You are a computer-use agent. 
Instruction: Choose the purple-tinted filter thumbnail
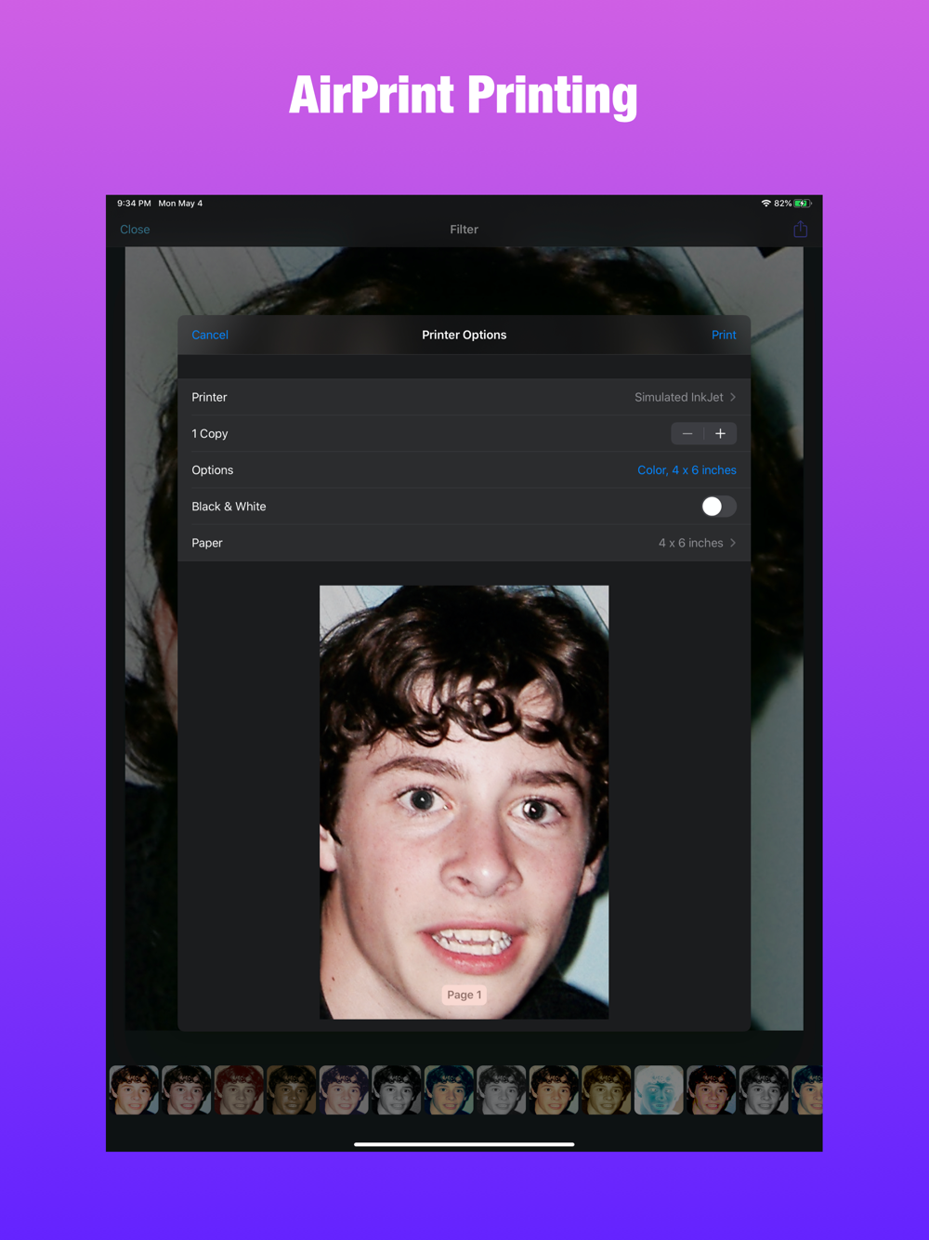344,1089
